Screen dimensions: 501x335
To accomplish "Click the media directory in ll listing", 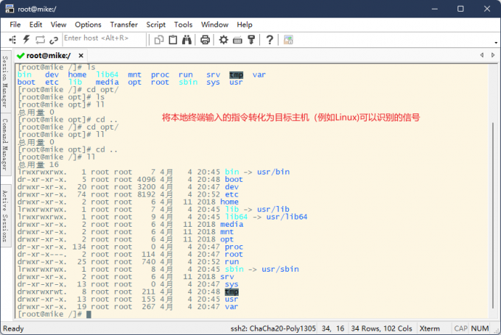I will click(231, 225).
